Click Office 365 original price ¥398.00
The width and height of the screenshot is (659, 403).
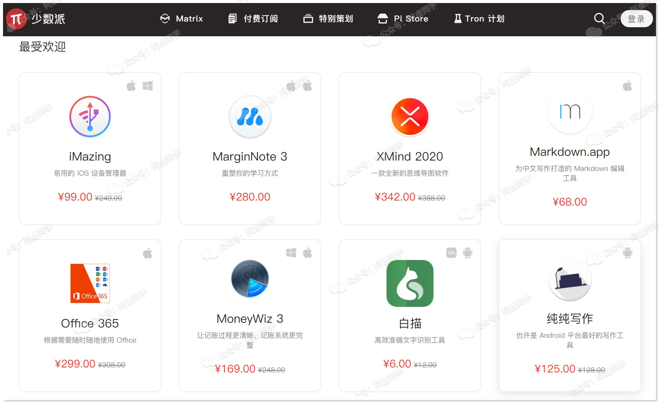coord(112,365)
